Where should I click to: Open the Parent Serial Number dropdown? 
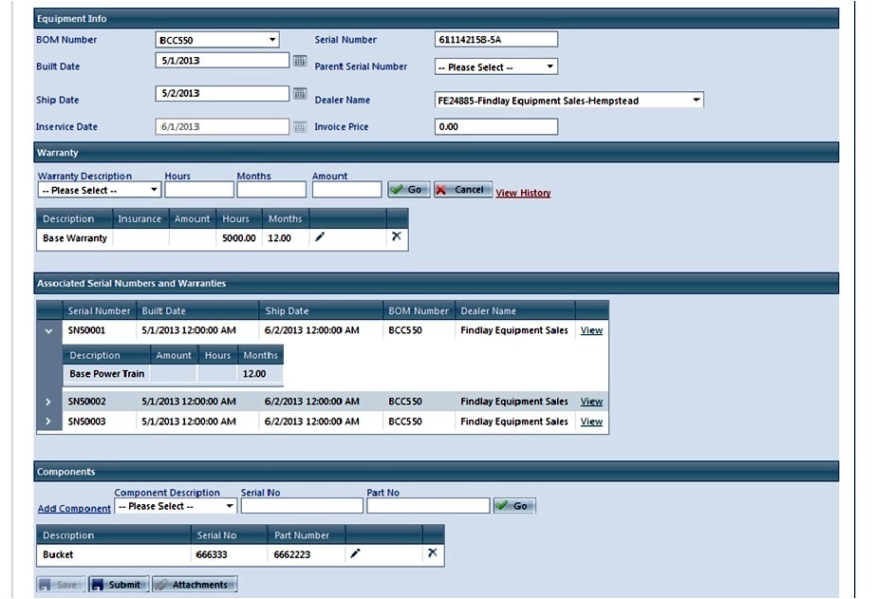495,67
